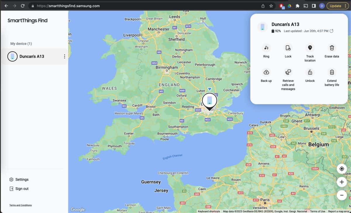Click the blue location arrow near Luton

pos(209,89)
